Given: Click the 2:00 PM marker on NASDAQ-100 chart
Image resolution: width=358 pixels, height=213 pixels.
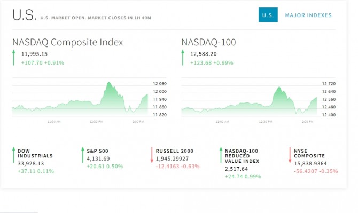Looking at the screenshot, I should (x=307, y=122).
